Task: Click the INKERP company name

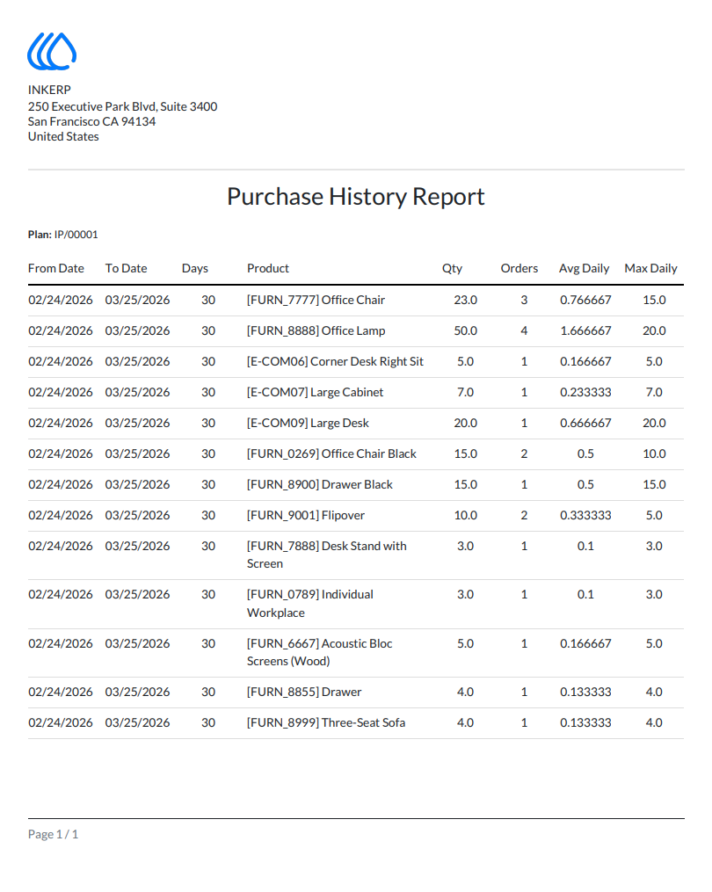Action: (49, 90)
